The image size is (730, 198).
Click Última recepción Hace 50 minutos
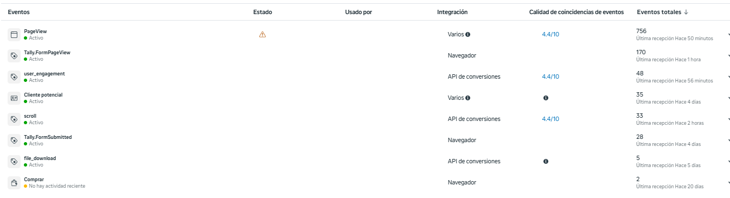(675, 39)
